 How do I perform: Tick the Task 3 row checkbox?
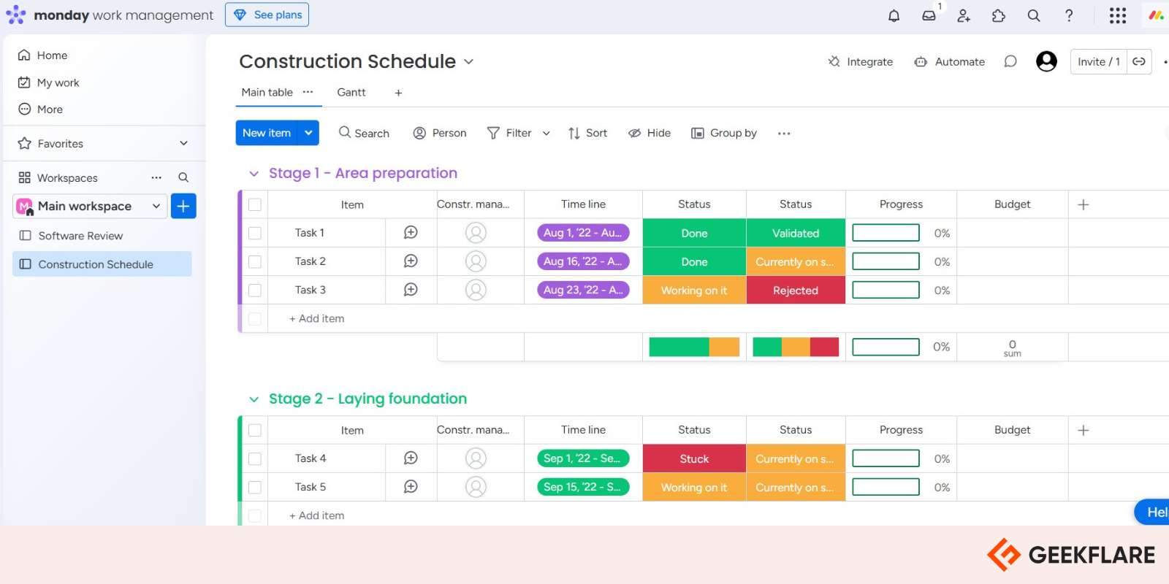coord(255,291)
